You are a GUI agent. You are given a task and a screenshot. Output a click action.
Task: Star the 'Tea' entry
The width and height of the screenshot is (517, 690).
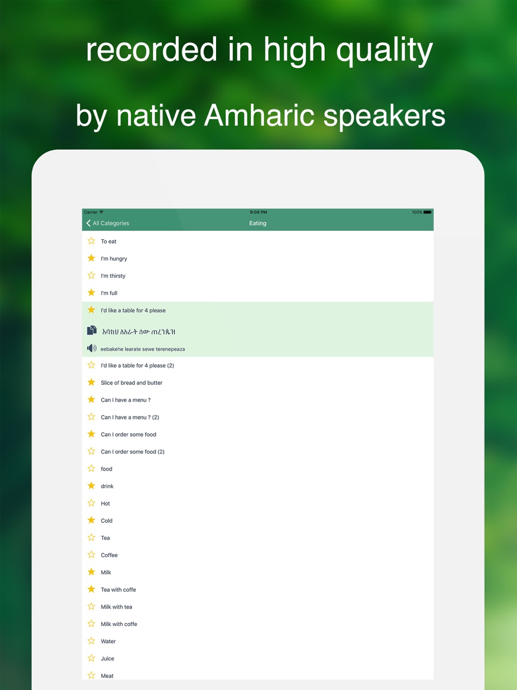tap(92, 537)
